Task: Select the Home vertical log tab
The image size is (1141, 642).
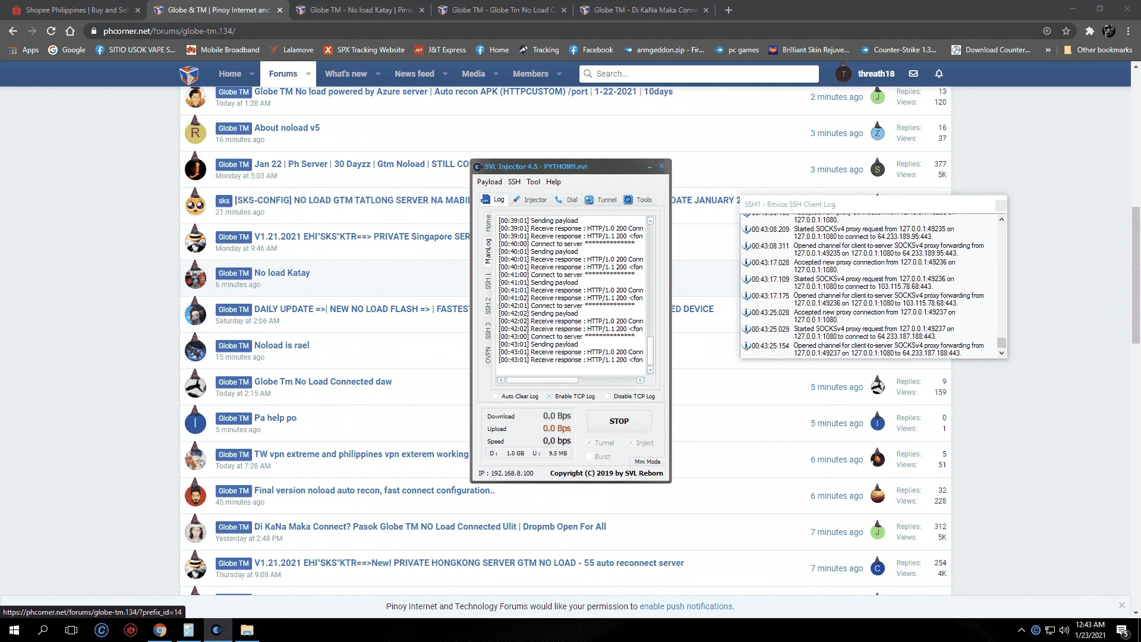Action: (x=488, y=223)
